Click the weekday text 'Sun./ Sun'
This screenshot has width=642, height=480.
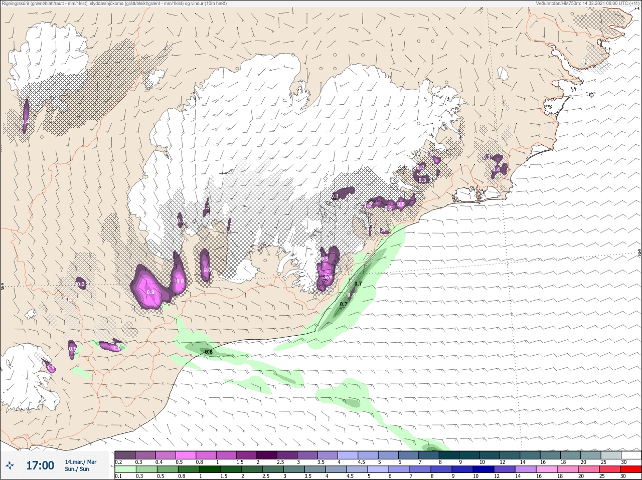[77, 469]
